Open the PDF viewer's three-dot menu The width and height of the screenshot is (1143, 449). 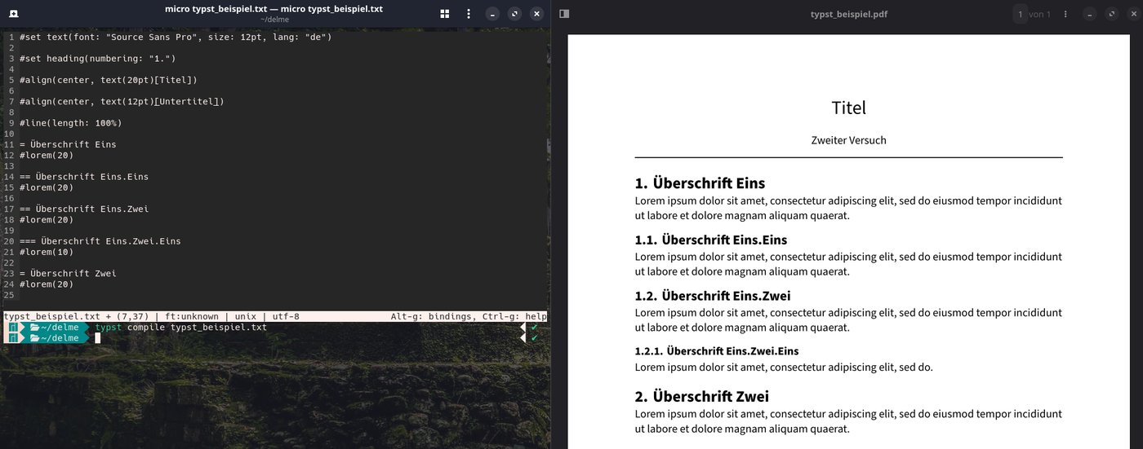pos(1065,14)
